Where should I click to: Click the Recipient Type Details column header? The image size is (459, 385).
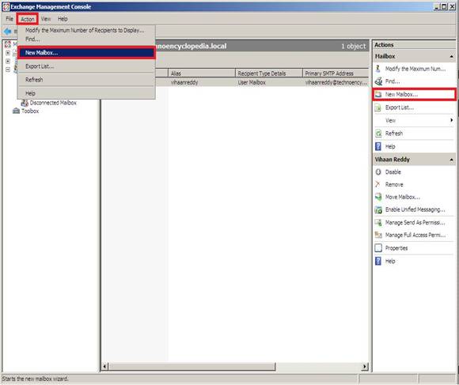269,74
